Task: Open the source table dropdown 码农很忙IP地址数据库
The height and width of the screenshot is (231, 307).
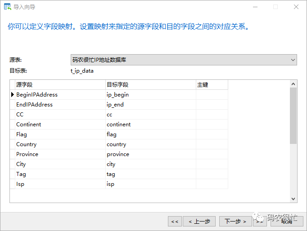Action: (x=184, y=60)
